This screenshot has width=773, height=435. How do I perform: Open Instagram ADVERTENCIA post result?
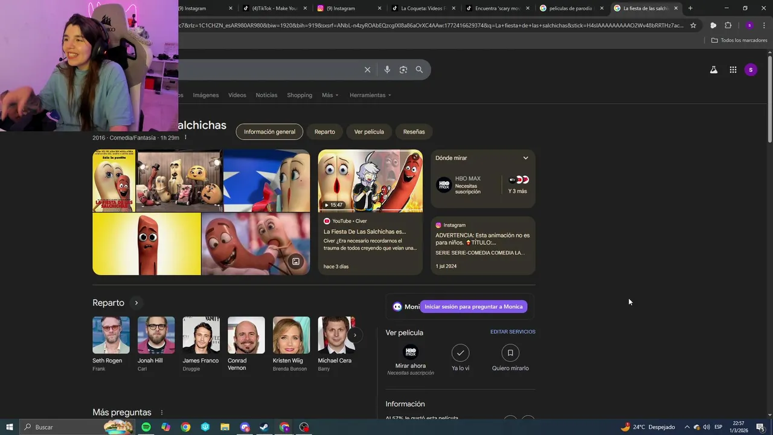[x=483, y=246]
